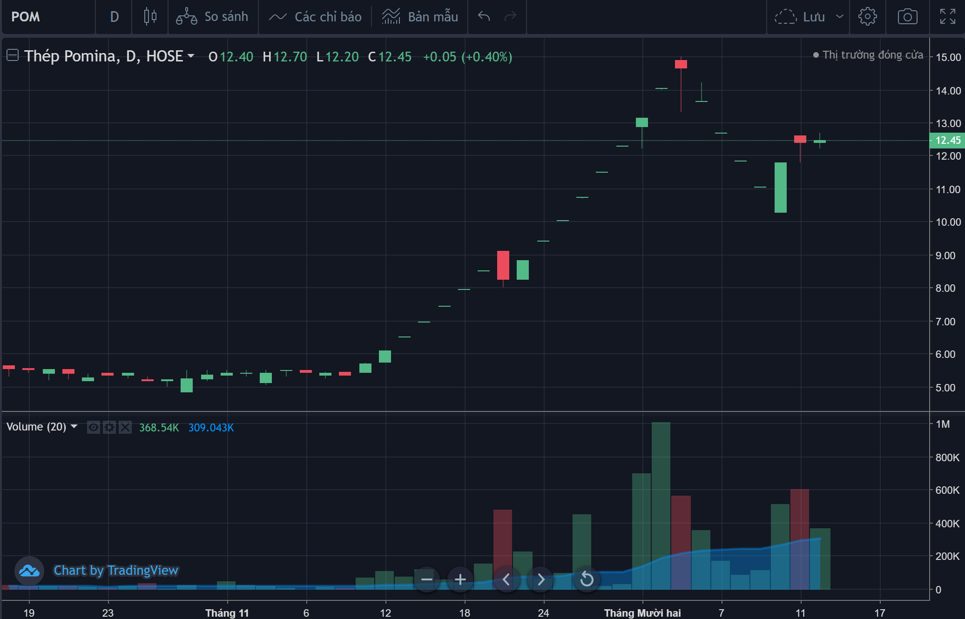Screen dimensions: 965x619
Task: Click the 600K volume axis label
Action: click(x=947, y=490)
